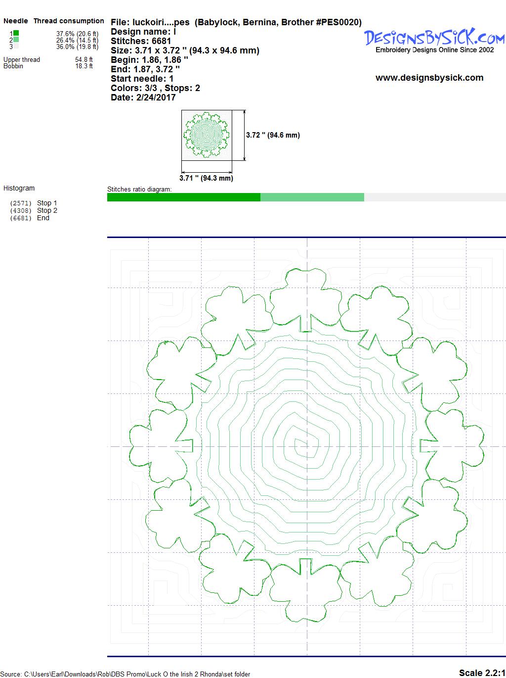Click the Scale 2.2:1 label
Image resolution: width=506 pixels, height=678 pixels.
(481, 673)
